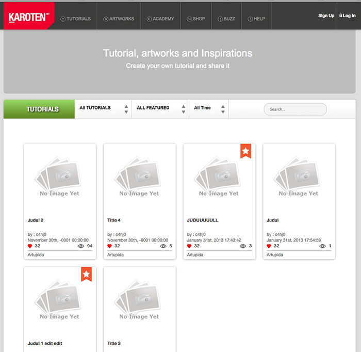Go to the Academy menu

[160, 19]
